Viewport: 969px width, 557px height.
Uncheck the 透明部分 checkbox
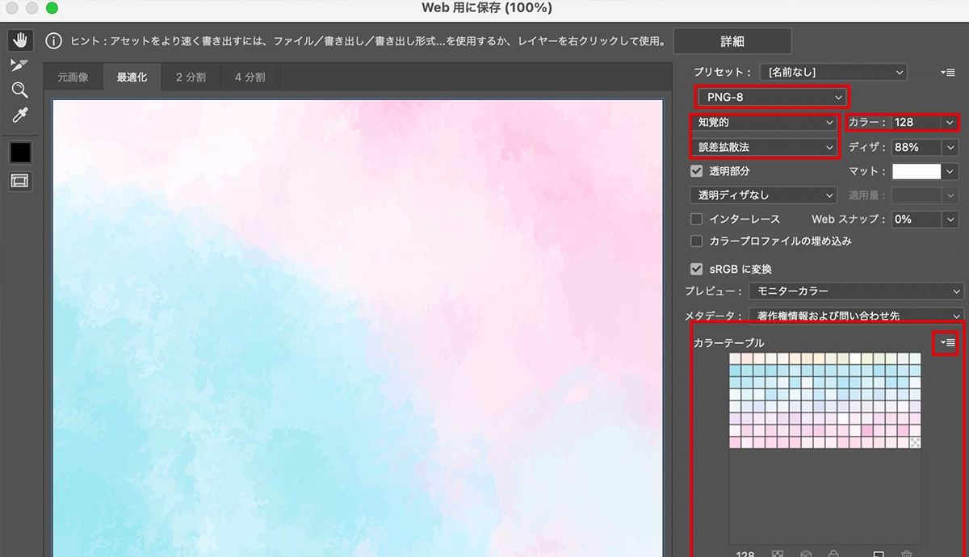pyautogui.click(x=696, y=171)
